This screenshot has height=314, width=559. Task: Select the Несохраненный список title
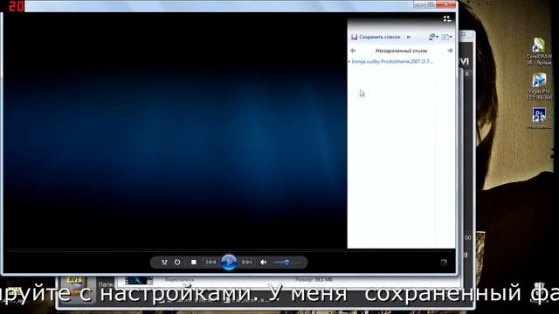point(401,51)
